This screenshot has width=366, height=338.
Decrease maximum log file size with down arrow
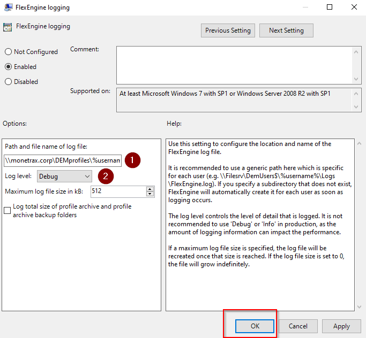150,194
